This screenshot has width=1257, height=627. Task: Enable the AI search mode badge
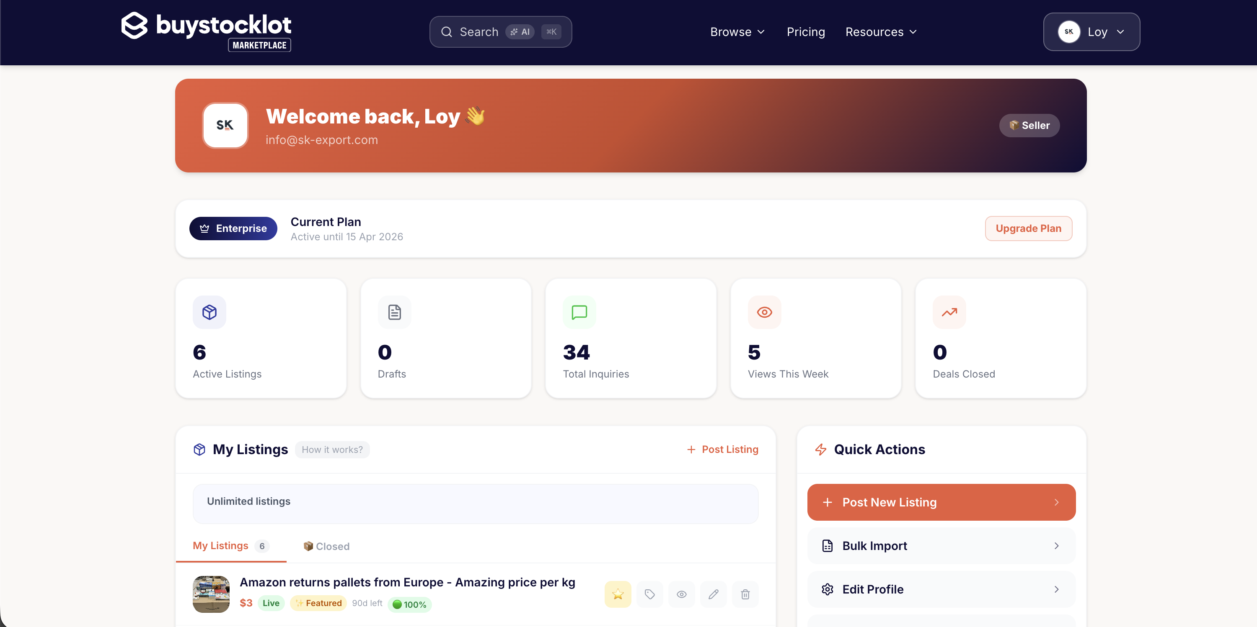520,32
